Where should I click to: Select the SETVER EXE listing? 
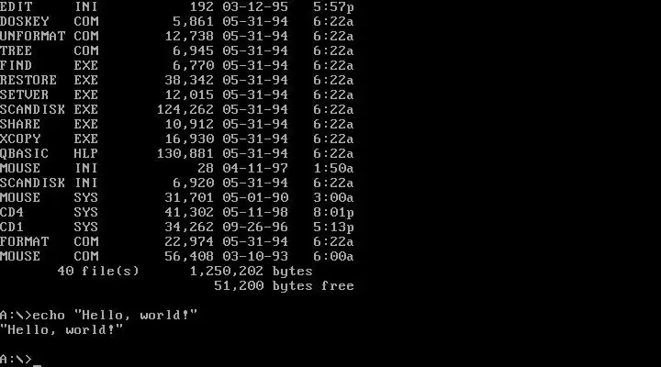click(176, 95)
